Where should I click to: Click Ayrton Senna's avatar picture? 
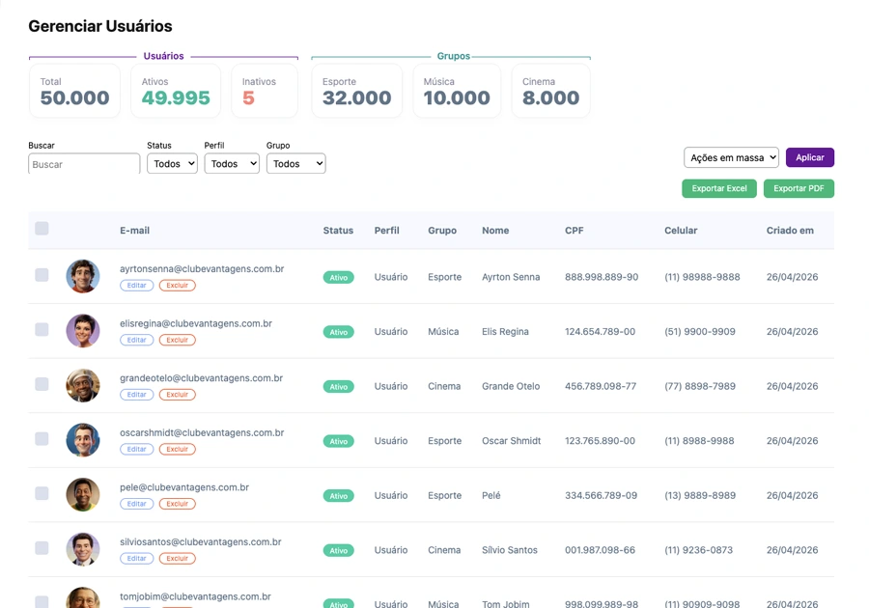point(83,276)
